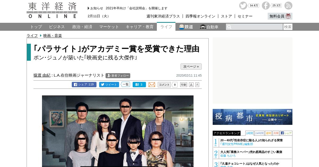Image resolution: width=319 pixels, height=167 pixels.
Task: Open 佐藤 ちひろ author link
Action: 228,156
